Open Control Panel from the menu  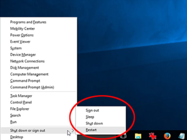pos(21,102)
